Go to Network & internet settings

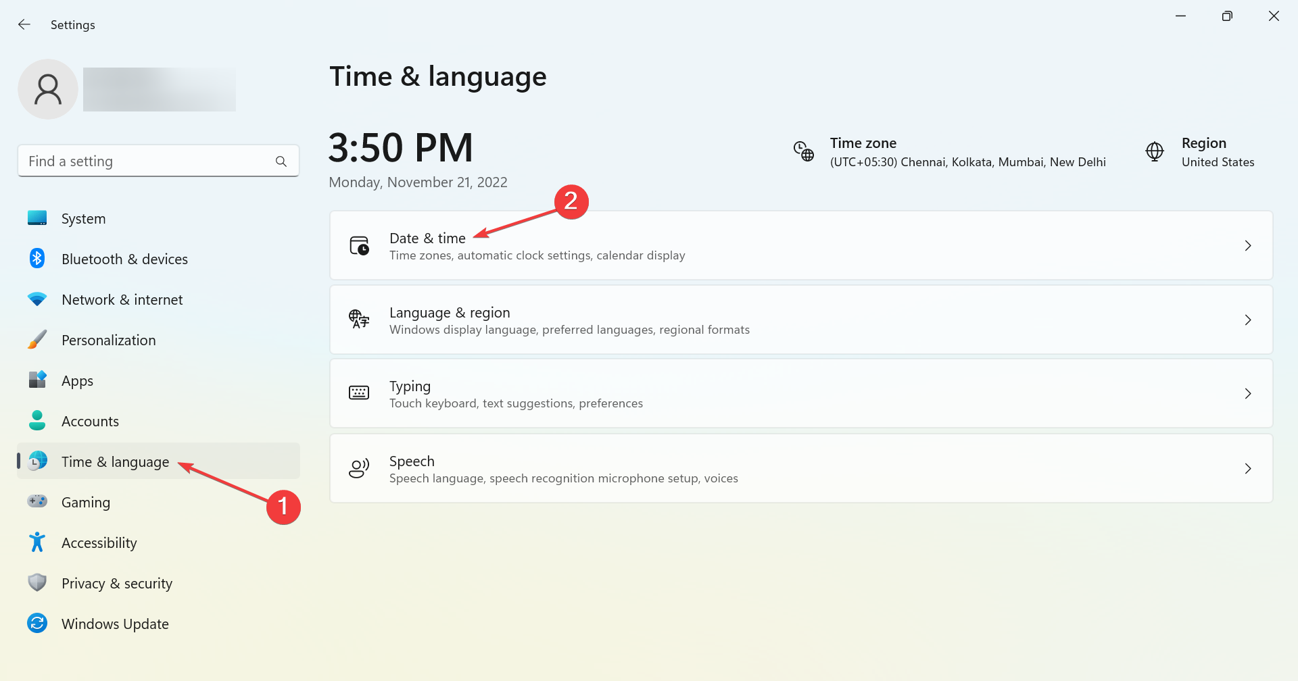[x=122, y=300]
